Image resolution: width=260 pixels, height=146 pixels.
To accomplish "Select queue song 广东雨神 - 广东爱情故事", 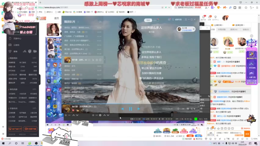I will pos(83,36).
